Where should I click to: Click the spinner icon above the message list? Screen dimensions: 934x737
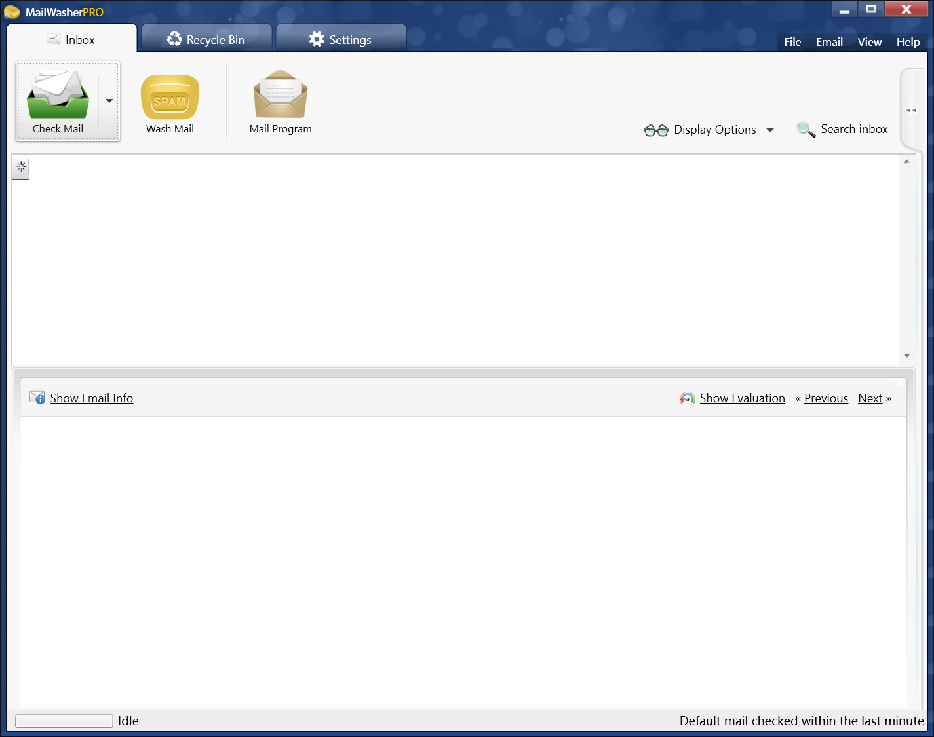coord(20,168)
